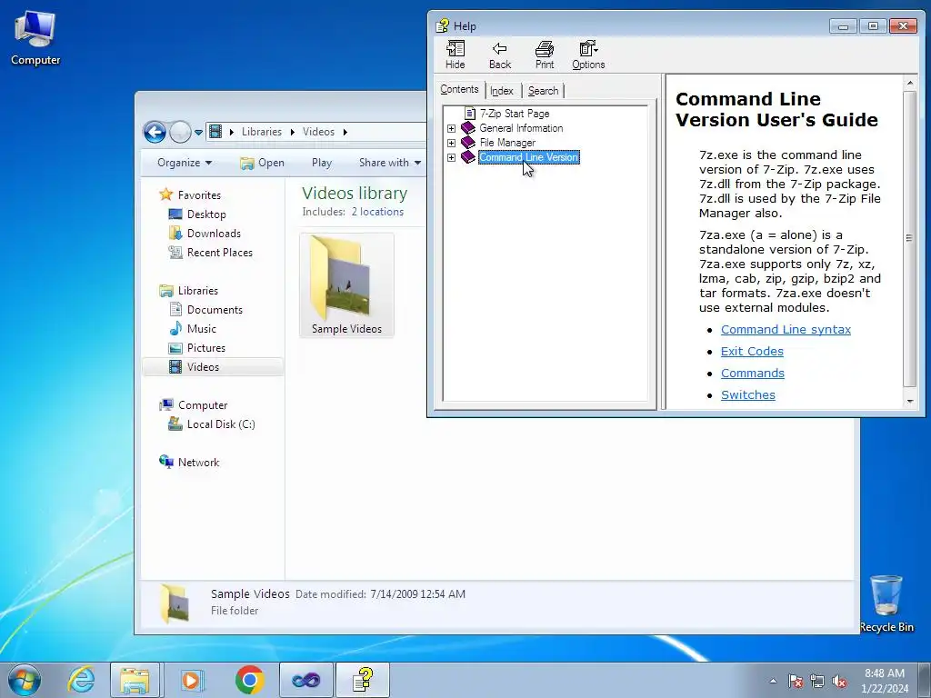
Task: Click the Videos breadcrumb in address bar
Action: [x=318, y=132]
